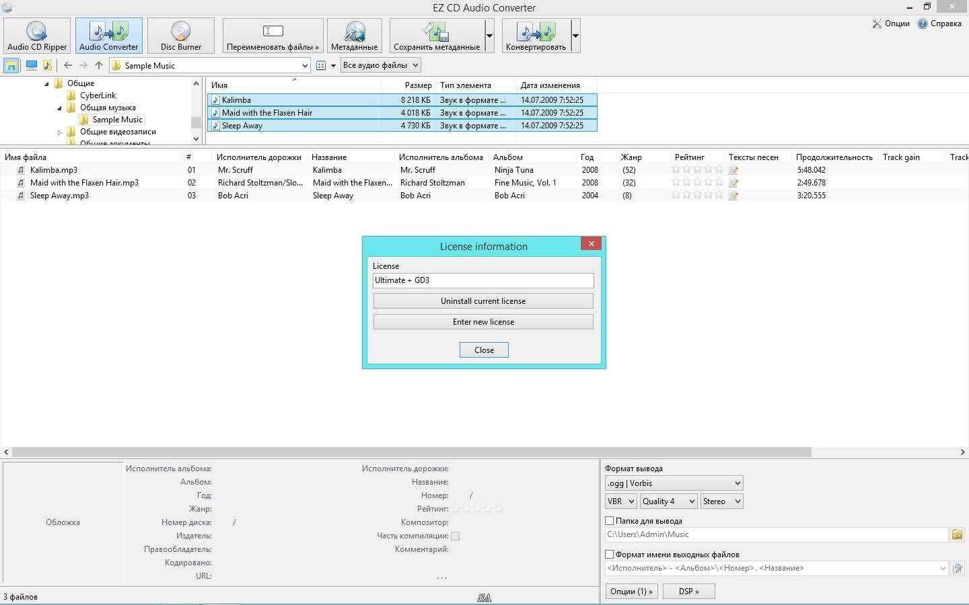Click the view mode icon button
969x605 pixels.
tap(321, 65)
